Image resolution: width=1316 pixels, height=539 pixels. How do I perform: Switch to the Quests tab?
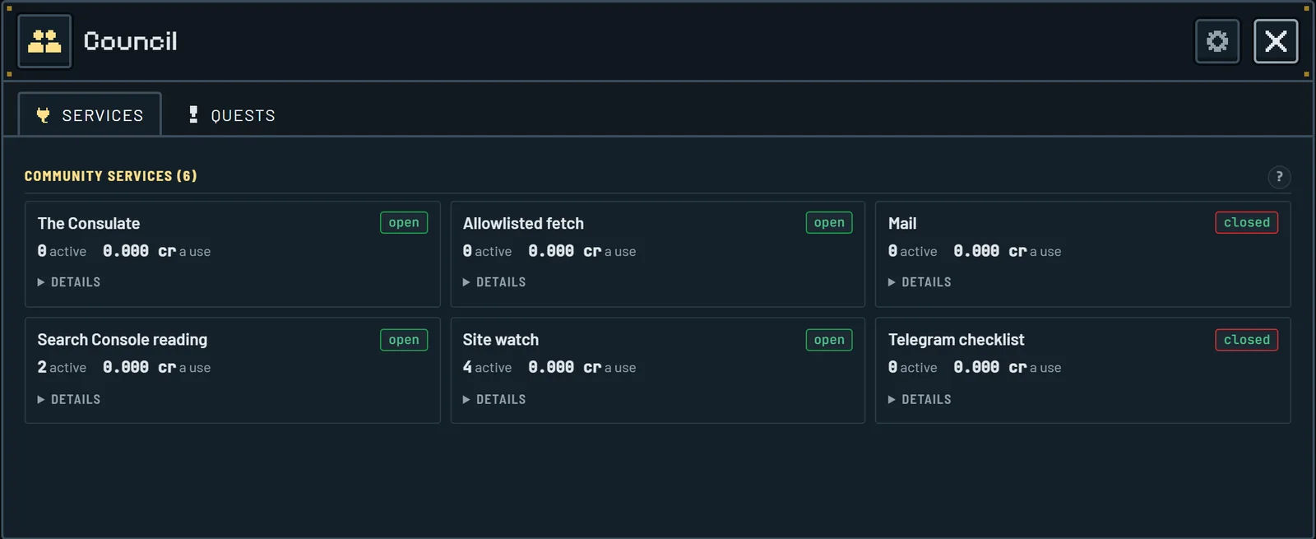tap(231, 115)
